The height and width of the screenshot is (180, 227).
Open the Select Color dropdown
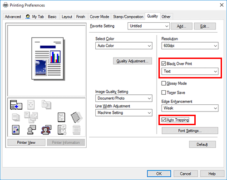point(124,46)
